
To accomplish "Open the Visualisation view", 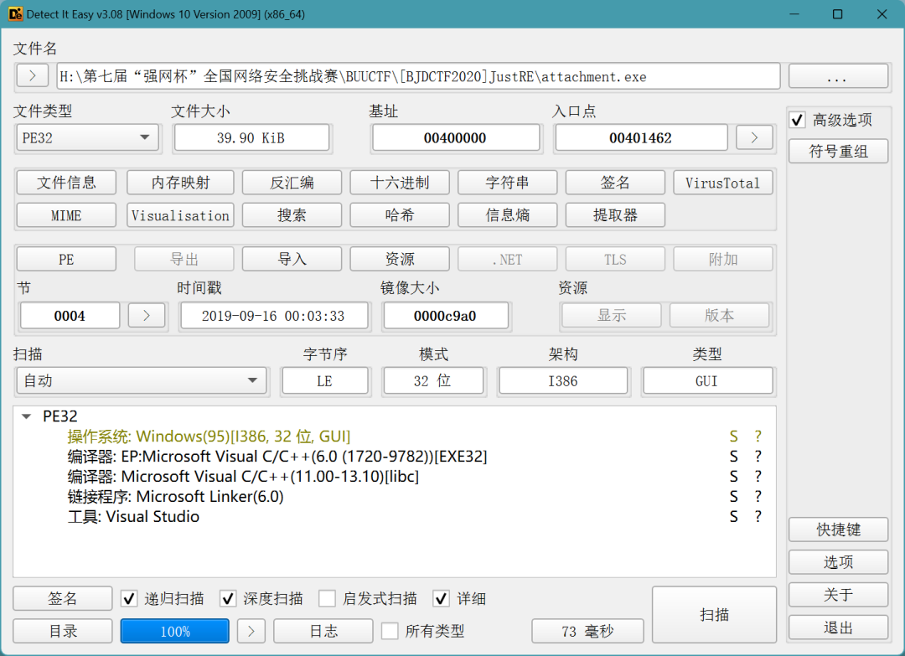I will pos(180,215).
